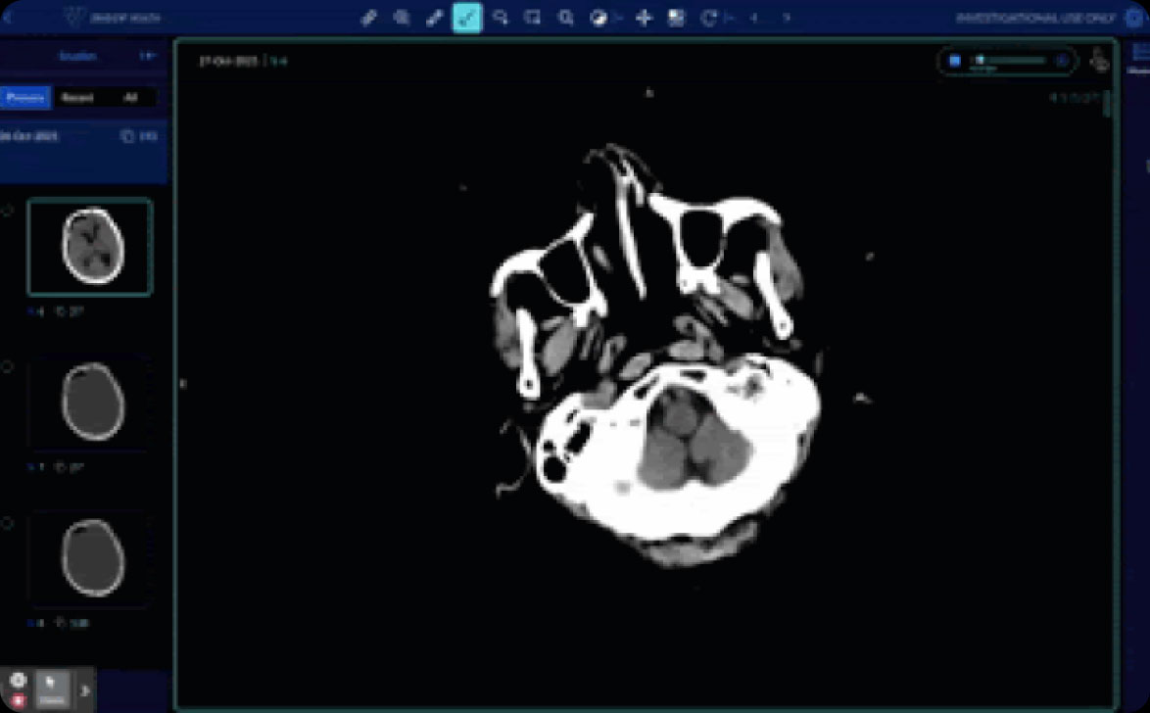Screen dimensions: 1150x713
Task: Select the third skull CT thumbnail
Action: (x=90, y=558)
